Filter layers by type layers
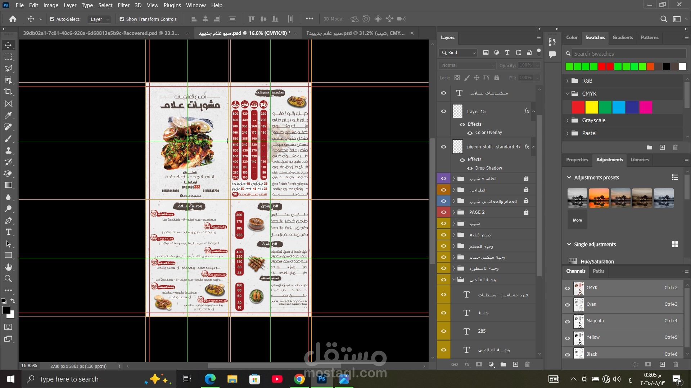 click(507, 52)
